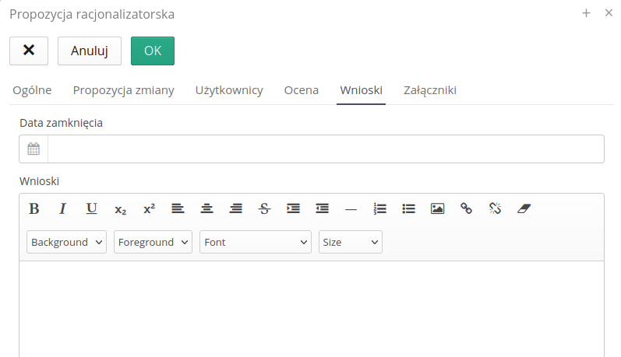Apply italic formatting
The image size is (621, 357).
click(62, 208)
